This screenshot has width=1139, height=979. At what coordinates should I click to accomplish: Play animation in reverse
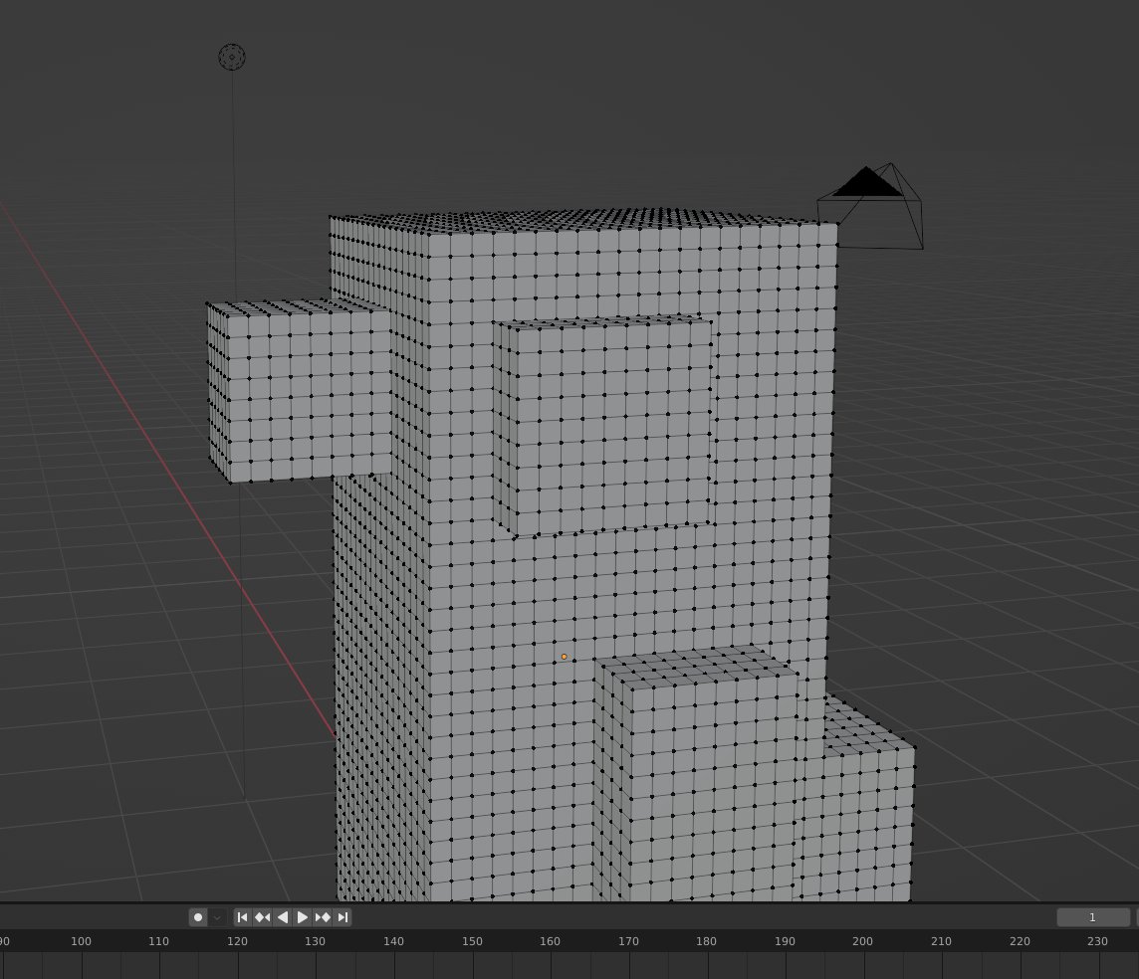pos(283,917)
